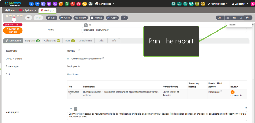The image size is (255, 123).
Task: Open the list view icon in toolbar
Action: point(227,18)
